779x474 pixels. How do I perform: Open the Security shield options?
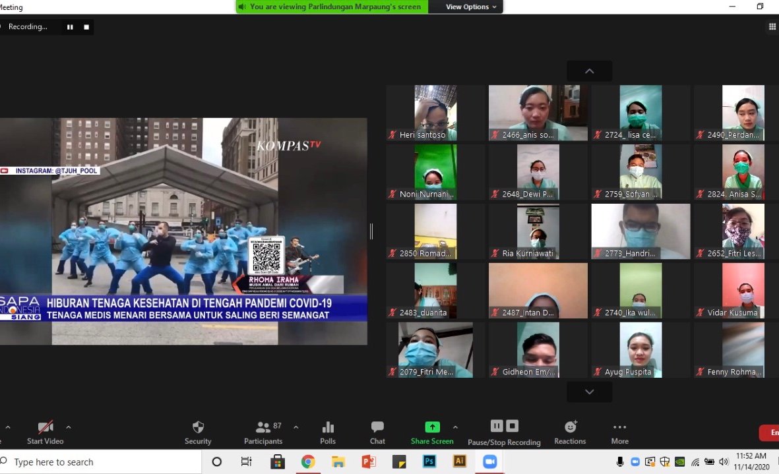pos(198,432)
